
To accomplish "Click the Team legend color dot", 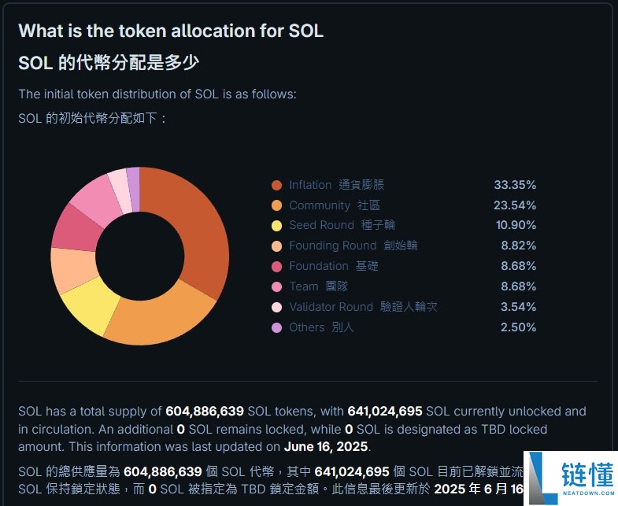I will tap(276, 287).
